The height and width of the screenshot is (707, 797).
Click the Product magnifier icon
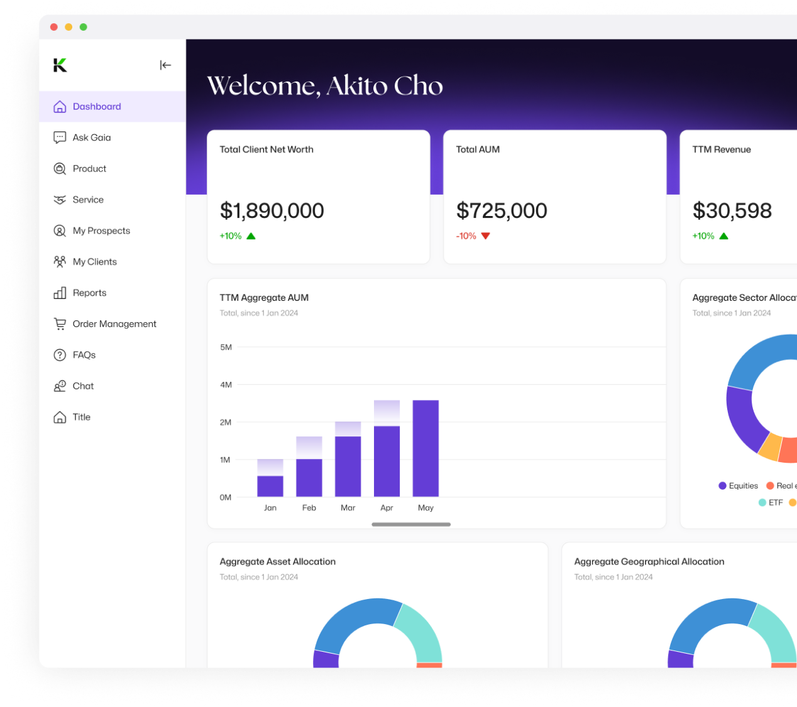(60, 168)
